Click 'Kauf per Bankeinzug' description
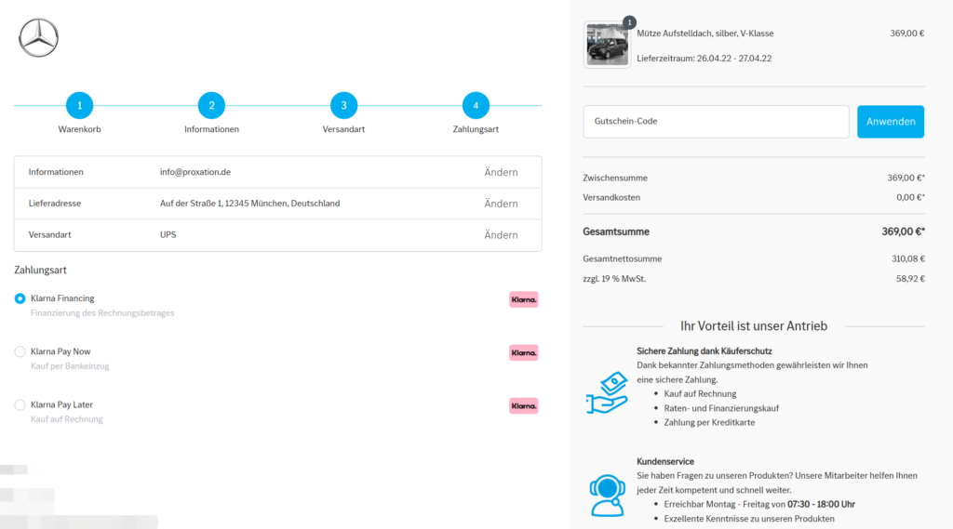 pos(70,366)
